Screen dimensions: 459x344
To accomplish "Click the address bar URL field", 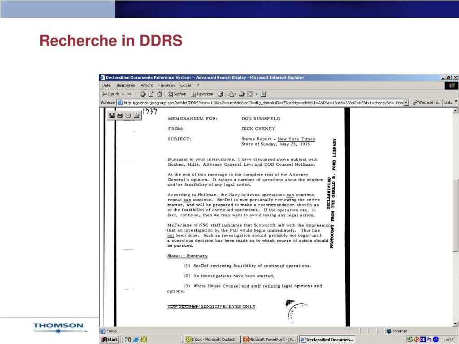I will [x=263, y=103].
